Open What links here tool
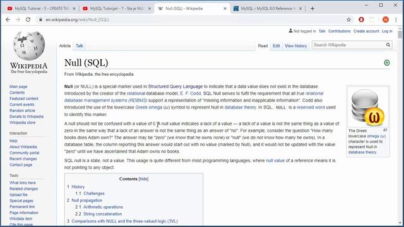 (23, 183)
